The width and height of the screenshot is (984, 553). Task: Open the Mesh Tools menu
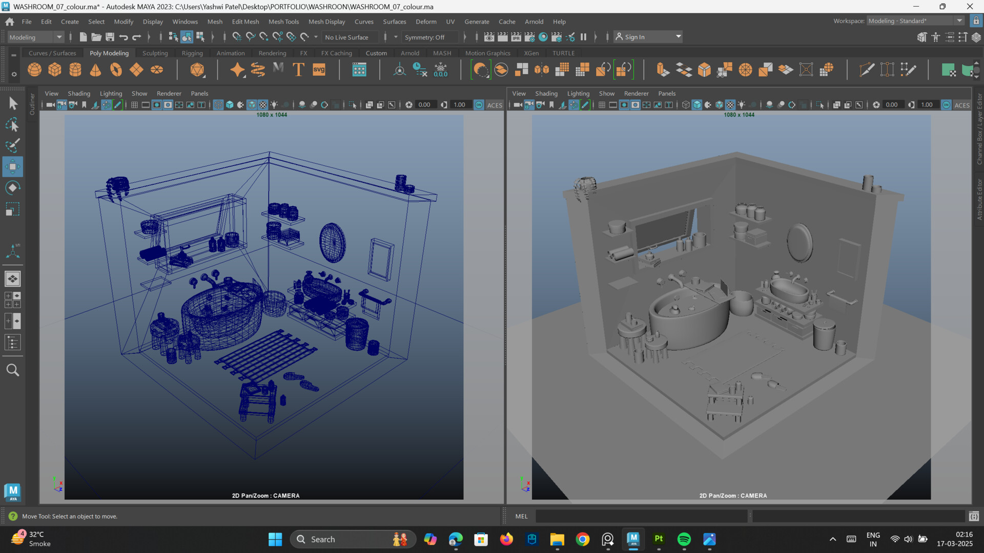[283, 22]
